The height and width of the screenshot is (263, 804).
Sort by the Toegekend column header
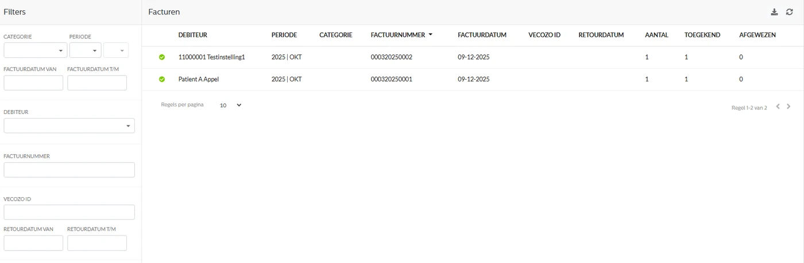[x=702, y=35]
